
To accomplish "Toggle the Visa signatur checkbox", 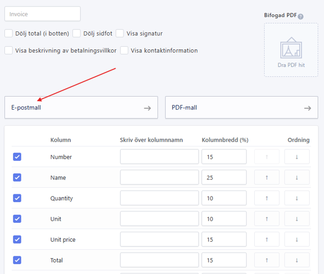I will 120,33.
